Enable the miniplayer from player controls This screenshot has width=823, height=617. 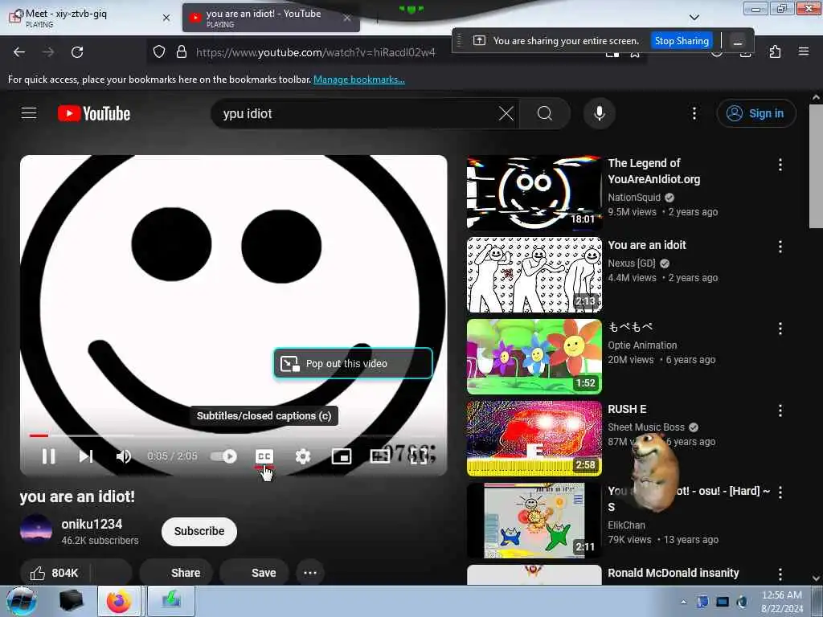coord(342,456)
